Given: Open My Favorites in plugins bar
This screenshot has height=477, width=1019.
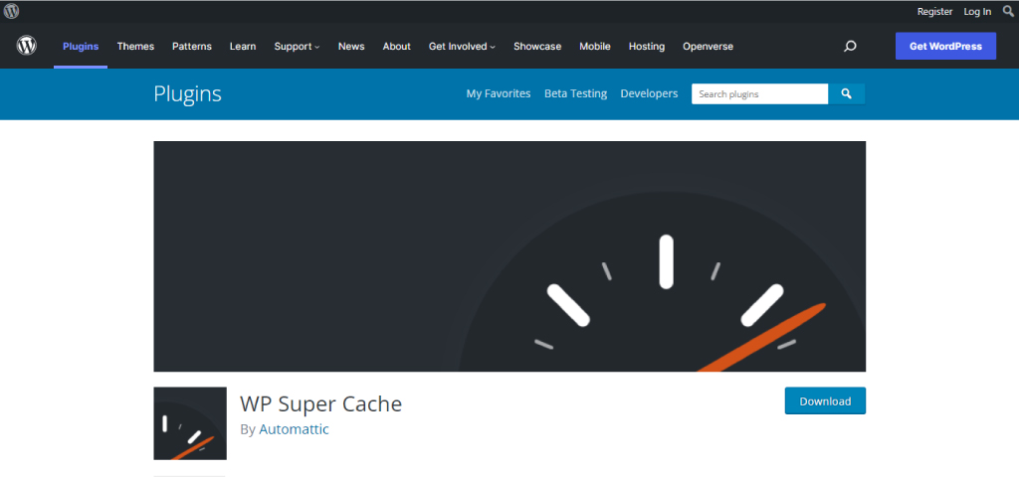Looking at the screenshot, I should (x=499, y=93).
